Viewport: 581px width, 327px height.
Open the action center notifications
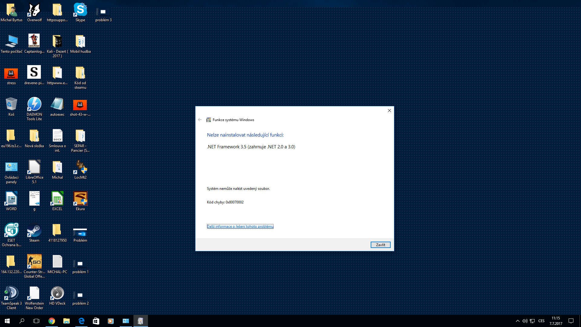(571, 321)
